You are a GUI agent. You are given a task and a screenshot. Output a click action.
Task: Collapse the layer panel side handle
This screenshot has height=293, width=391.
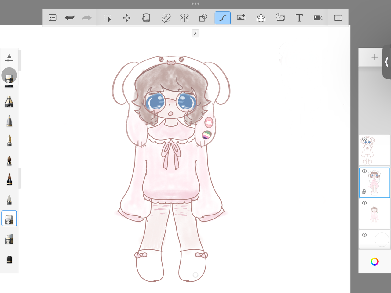tap(387, 62)
